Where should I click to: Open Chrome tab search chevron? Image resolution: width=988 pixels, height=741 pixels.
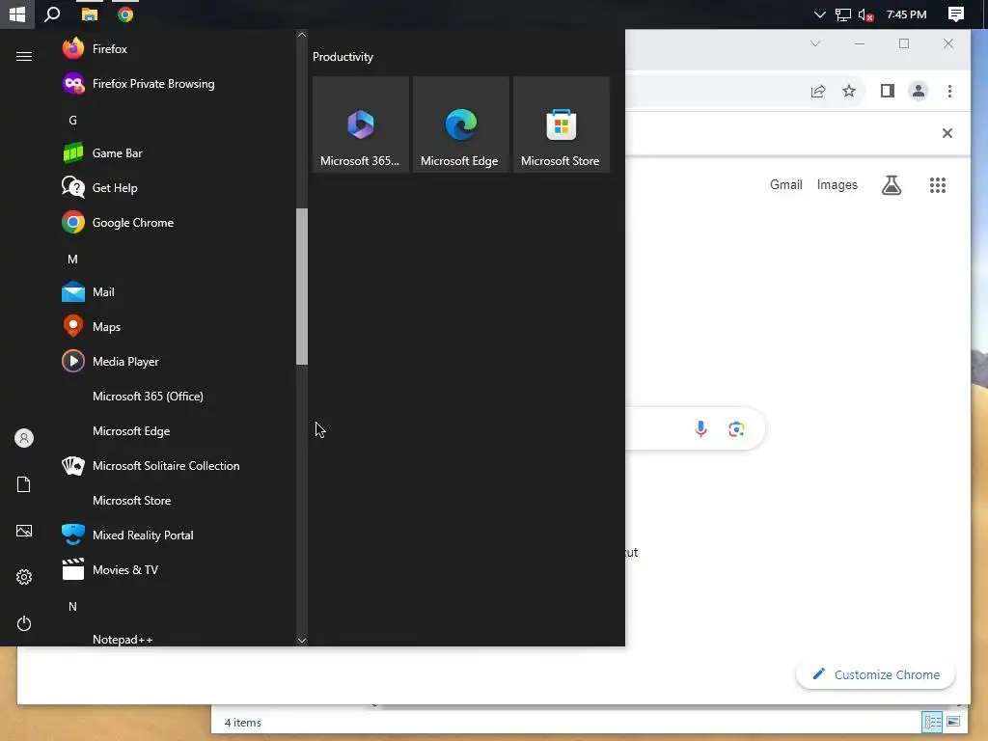815,43
